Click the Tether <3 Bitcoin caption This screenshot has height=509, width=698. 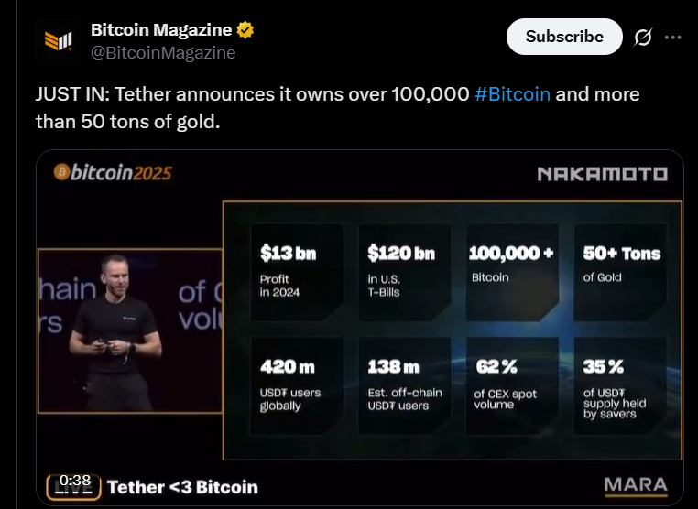point(182,487)
